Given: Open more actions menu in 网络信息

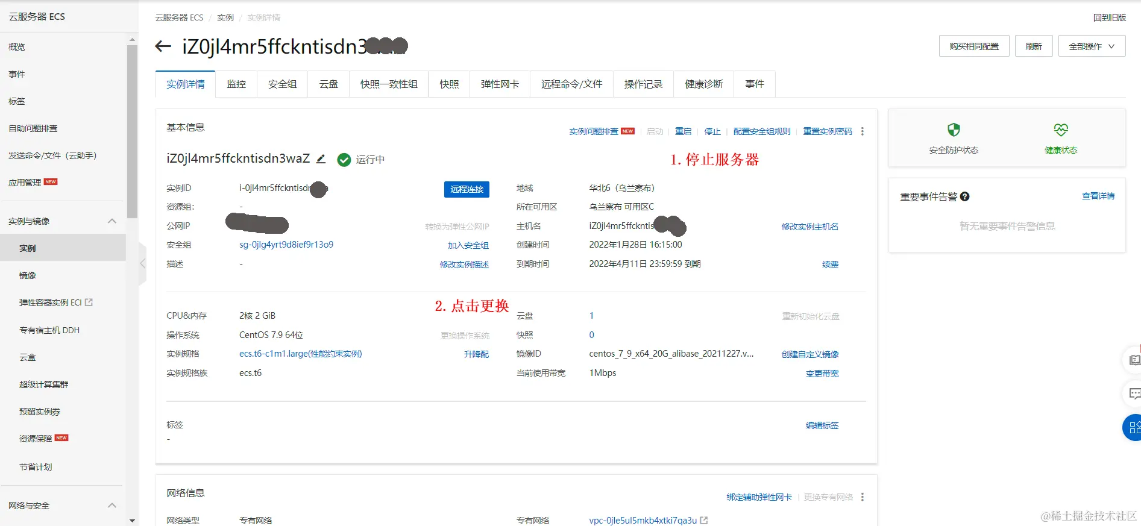Looking at the screenshot, I should pos(863,497).
